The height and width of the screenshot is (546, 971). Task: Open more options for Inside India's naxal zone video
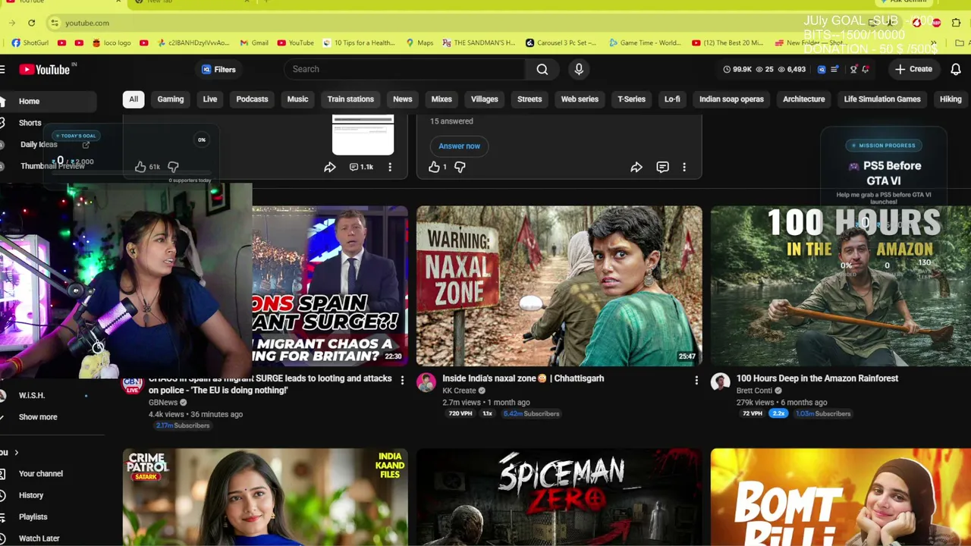(696, 380)
